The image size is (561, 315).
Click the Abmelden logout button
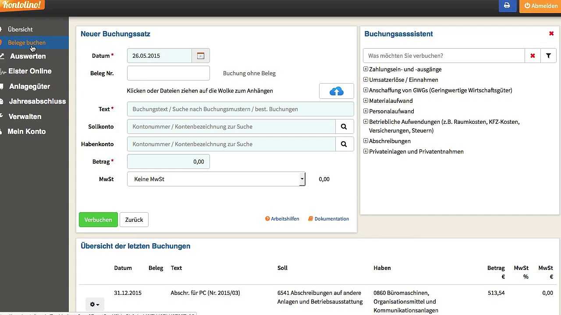(x=541, y=6)
